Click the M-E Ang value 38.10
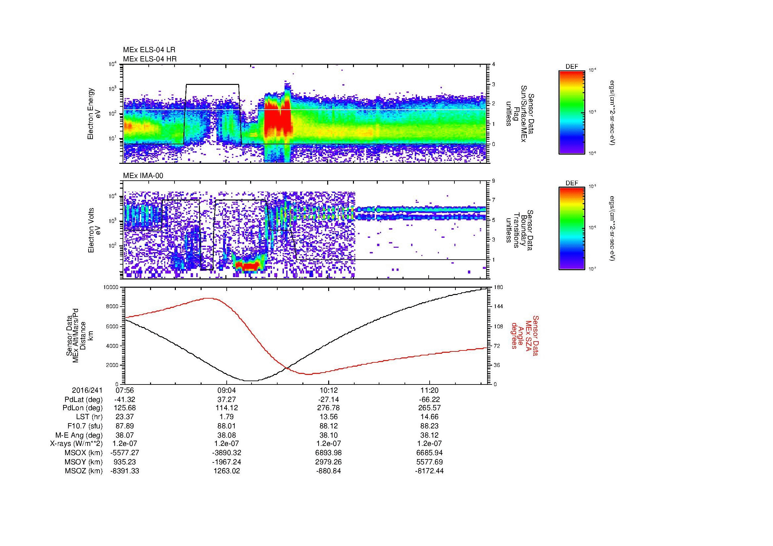 tap(328, 435)
